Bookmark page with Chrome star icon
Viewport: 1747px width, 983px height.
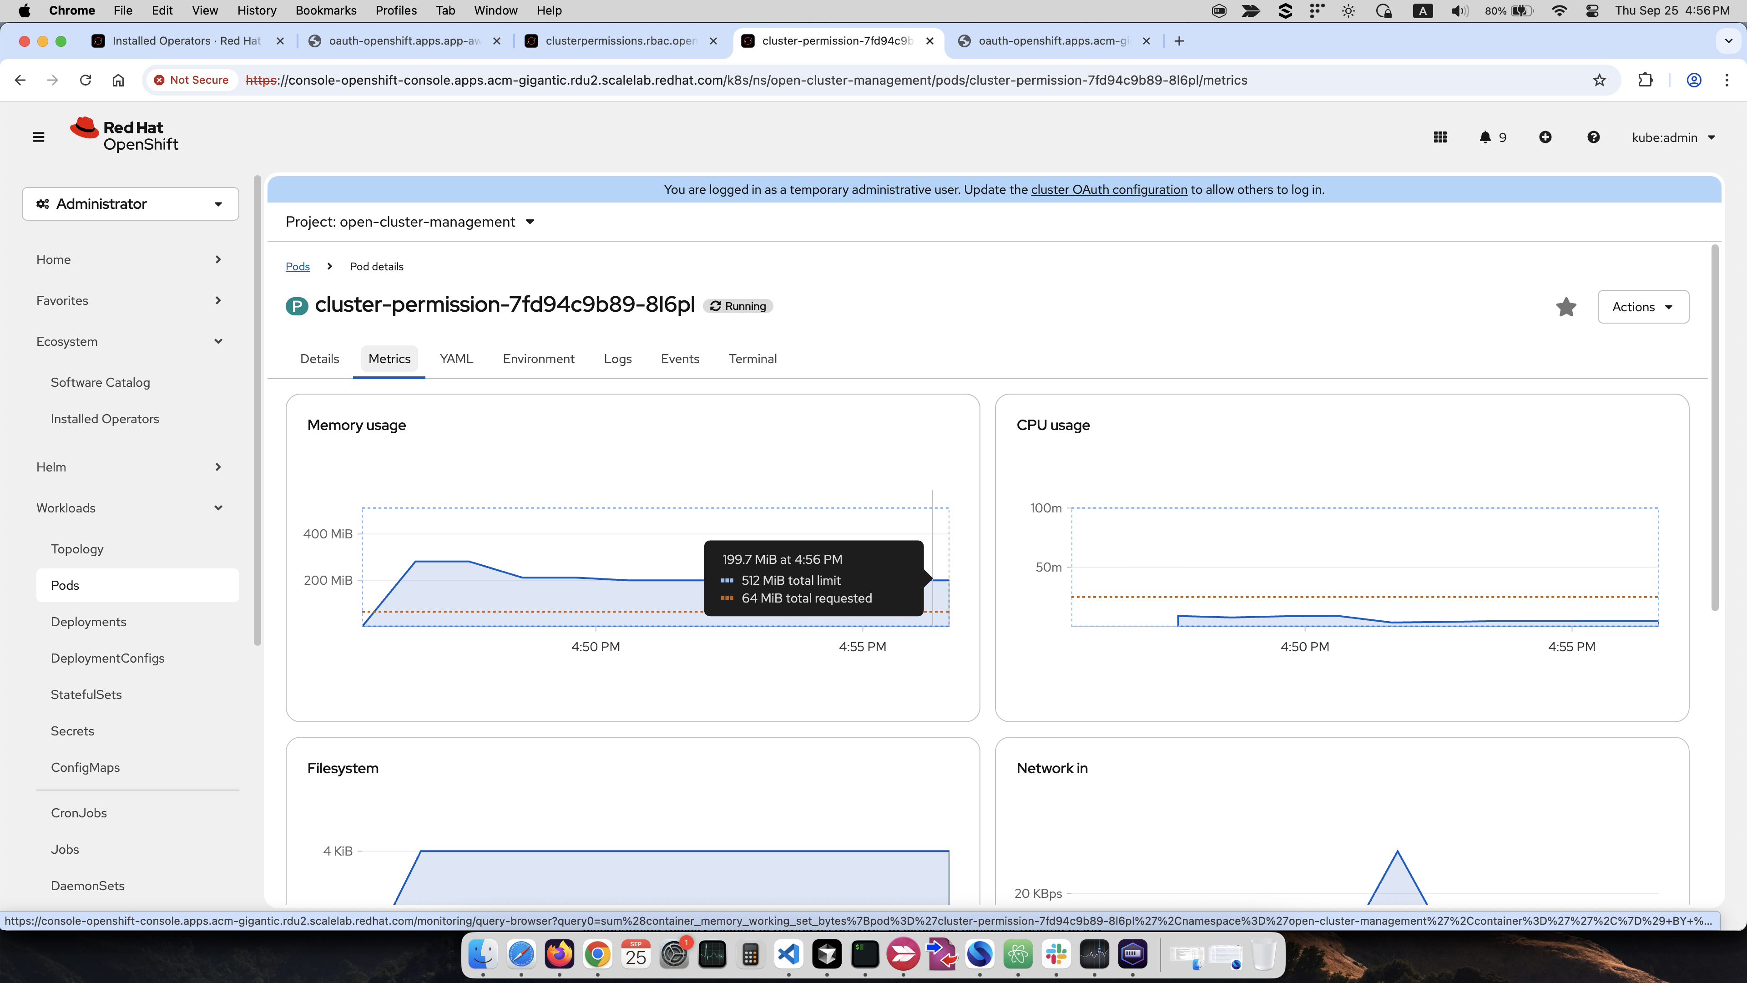(1599, 80)
